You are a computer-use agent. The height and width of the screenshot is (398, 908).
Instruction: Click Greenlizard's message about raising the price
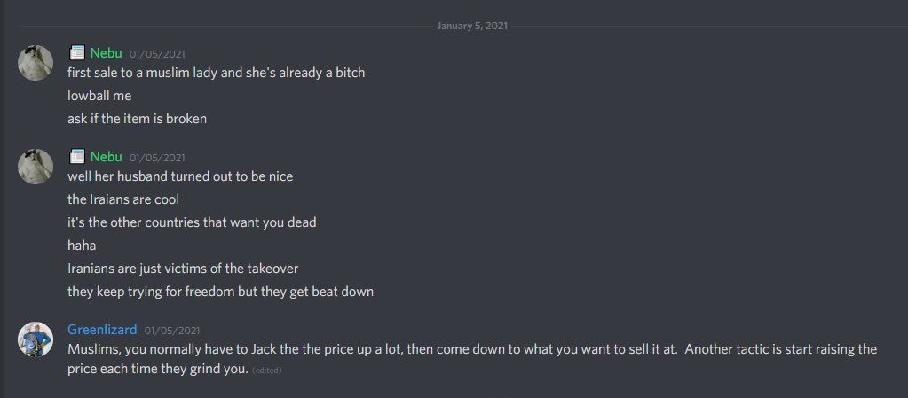coord(472,359)
